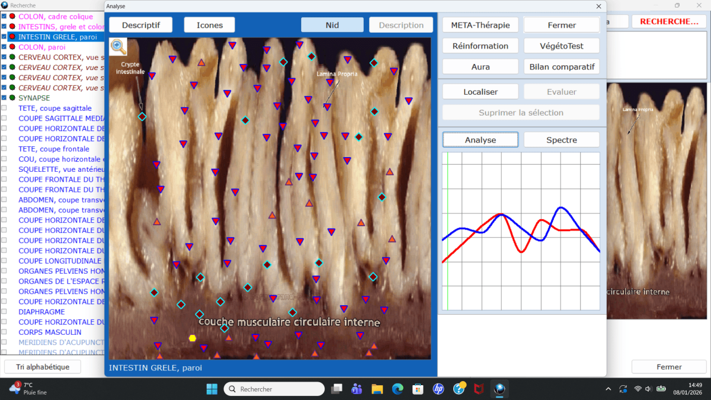The width and height of the screenshot is (711, 400).
Task: Select the yellow hexagon marker on image
Action: coord(192,338)
